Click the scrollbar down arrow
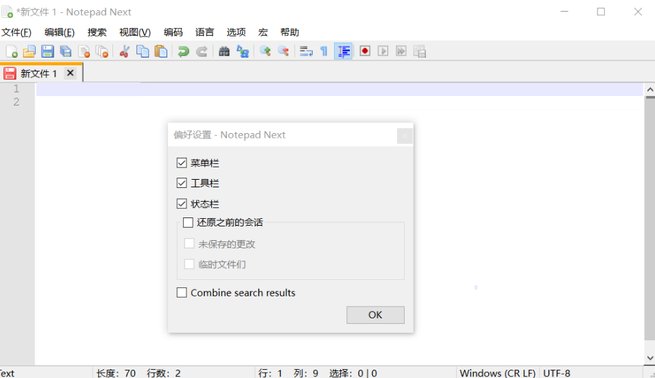The width and height of the screenshot is (655, 378). tap(650, 358)
